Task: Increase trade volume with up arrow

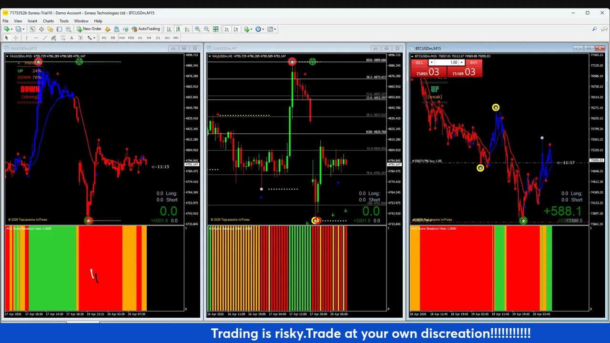Action: click(461, 62)
